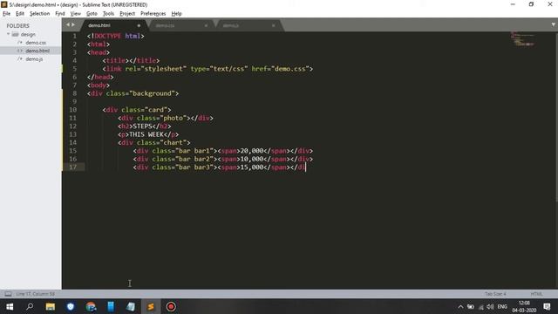Toggle the side bar panel switcher icon
The height and width of the screenshot is (314, 558).
pos(8,294)
